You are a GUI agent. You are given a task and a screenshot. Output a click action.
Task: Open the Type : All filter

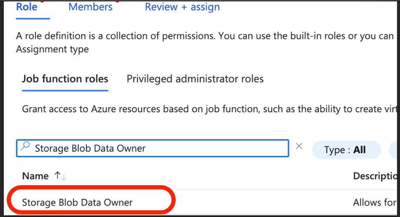tap(345, 150)
